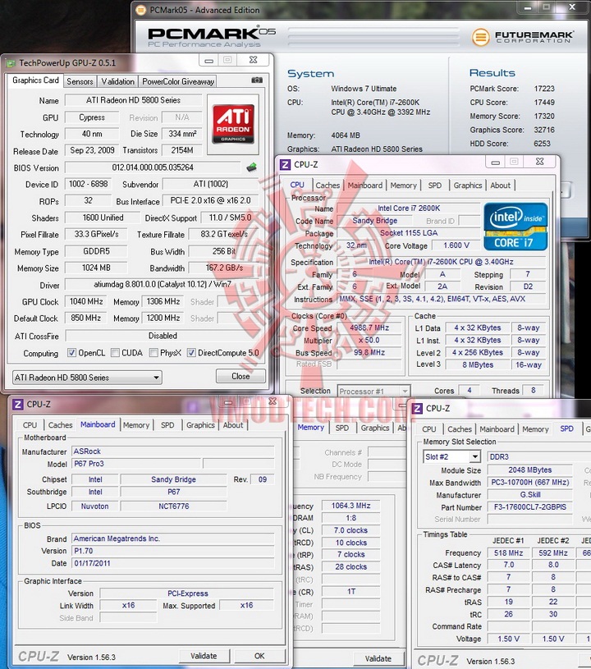The height and width of the screenshot is (669, 591).
Task: Click the ATI Radeon logo in GPU-Z
Action: [x=233, y=124]
